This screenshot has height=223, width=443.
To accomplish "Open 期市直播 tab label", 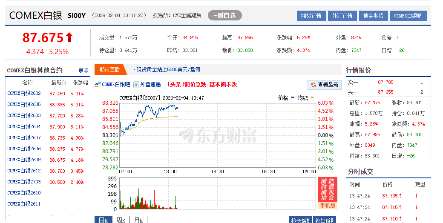I will pos(109,69).
